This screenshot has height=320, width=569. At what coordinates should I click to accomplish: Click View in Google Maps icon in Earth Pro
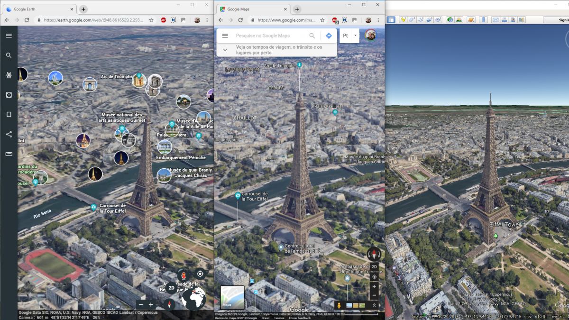(521, 20)
